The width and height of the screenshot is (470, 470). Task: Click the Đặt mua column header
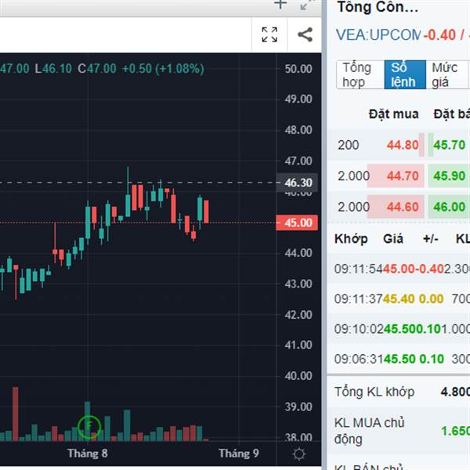click(394, 114)
